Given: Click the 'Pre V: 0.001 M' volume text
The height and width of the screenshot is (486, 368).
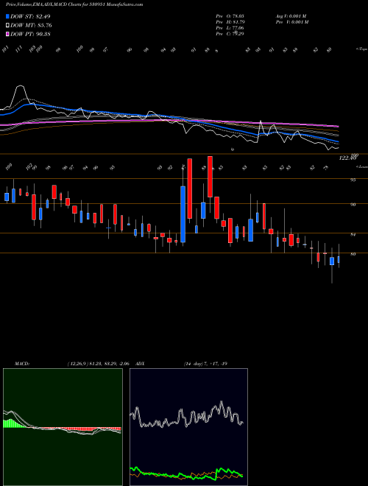Looking at the screenshot, I should click(293, 22).
